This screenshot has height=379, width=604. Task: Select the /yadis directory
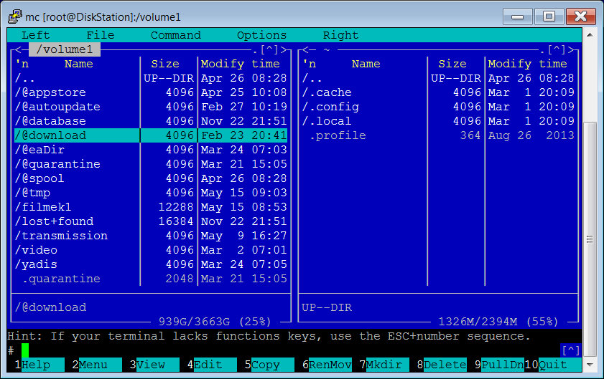[151, 264]
